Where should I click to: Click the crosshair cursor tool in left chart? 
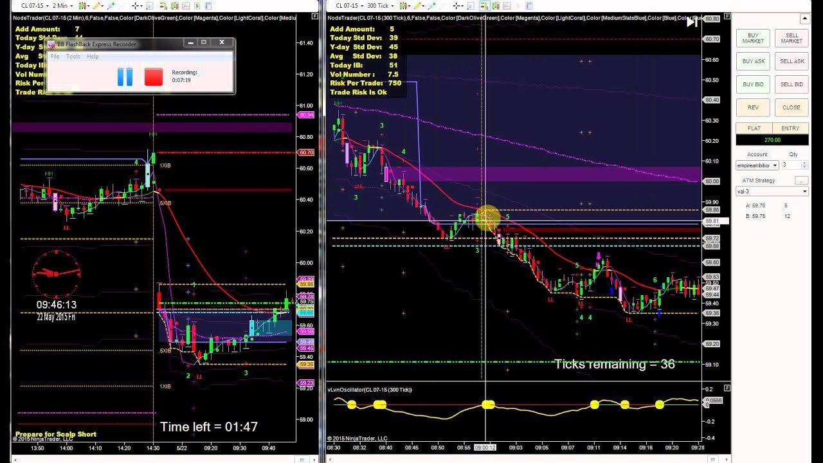coord(136,6)
